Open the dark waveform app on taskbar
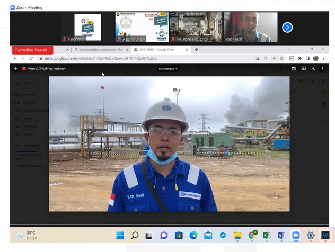The height and width of the screenshot is (252, 335). 325,236
